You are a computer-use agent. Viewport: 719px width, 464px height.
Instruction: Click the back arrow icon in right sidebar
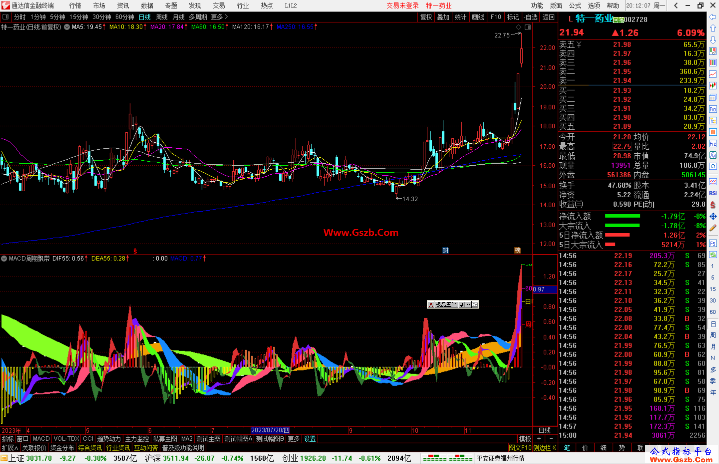click(x=713, y=17)
